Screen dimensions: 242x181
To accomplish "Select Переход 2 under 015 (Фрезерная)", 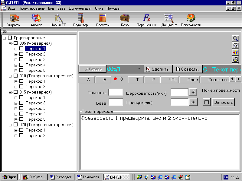I will [35, 103].
